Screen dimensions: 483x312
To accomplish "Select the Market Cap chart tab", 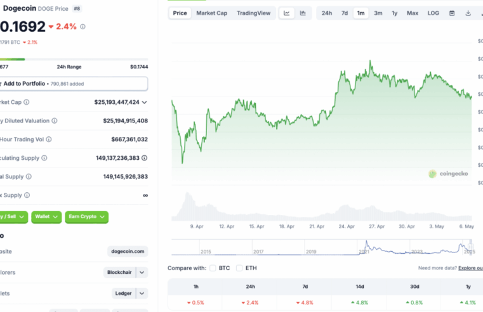I will [x=212, y=13].
